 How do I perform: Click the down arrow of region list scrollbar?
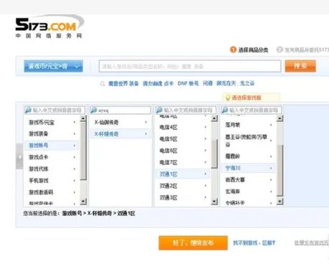pyautogui.click(x=214, y=202)
